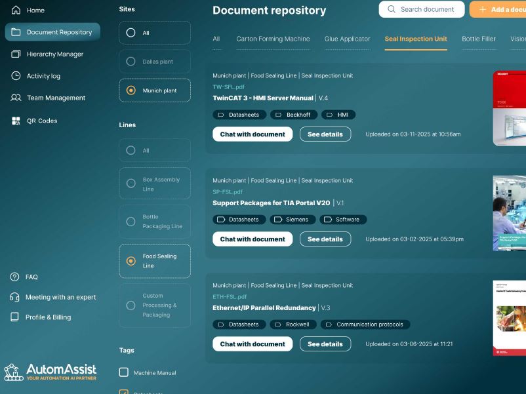Click the Activity log clock icon

(x=16, y=76)
